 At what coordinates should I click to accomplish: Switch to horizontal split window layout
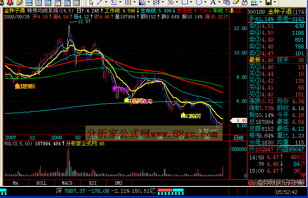pos(29,2)
